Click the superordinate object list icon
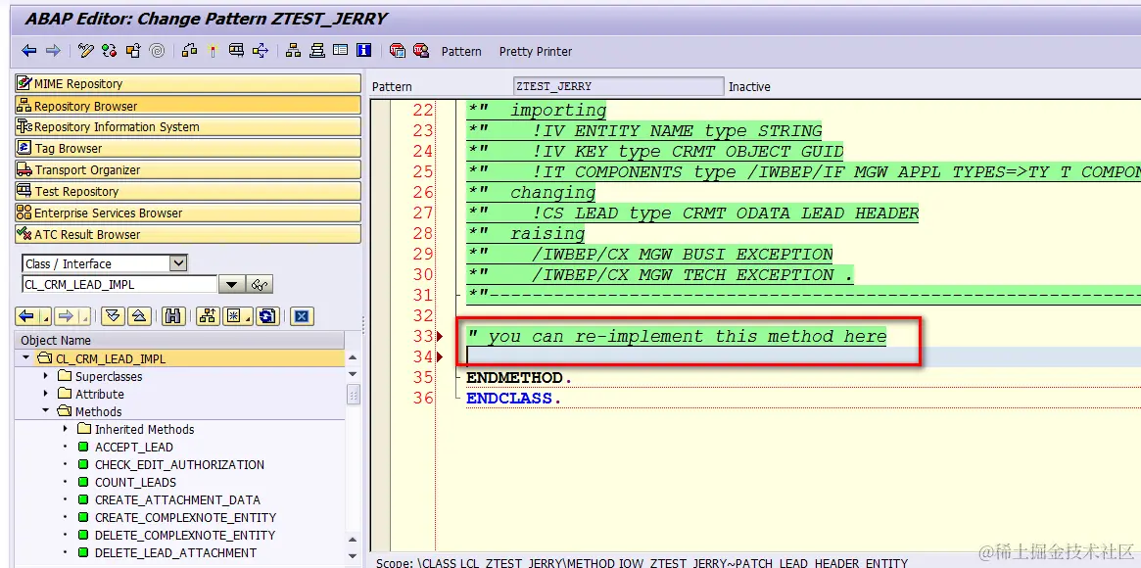This screenshot has width=1141, height=568. pyautogui.click(x=208, y=316)
